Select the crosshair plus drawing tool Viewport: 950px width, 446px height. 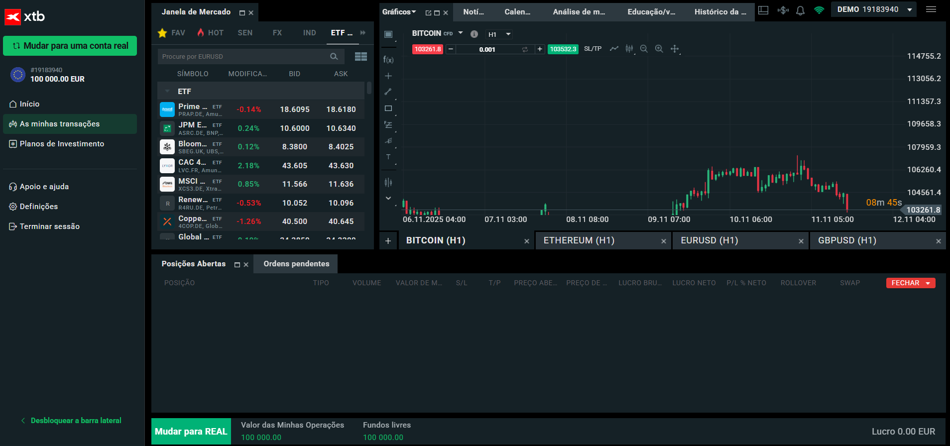coord(388,76)
